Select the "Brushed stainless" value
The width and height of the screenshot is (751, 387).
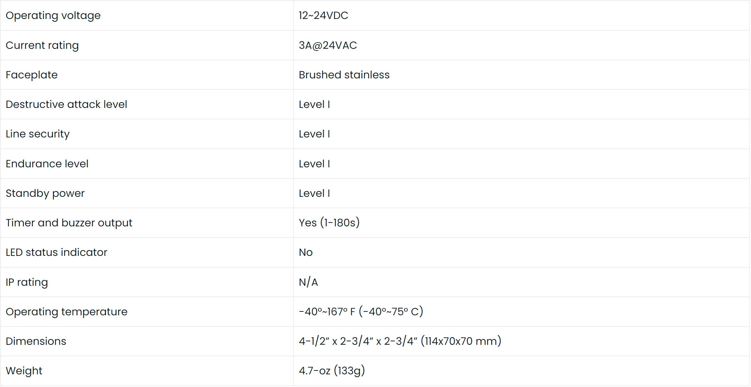pyautogui.click(x=344, y=75)
